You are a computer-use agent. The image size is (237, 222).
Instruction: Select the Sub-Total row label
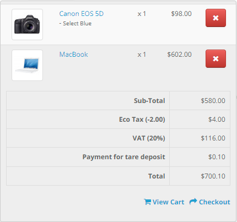click(x=149, y=101)
